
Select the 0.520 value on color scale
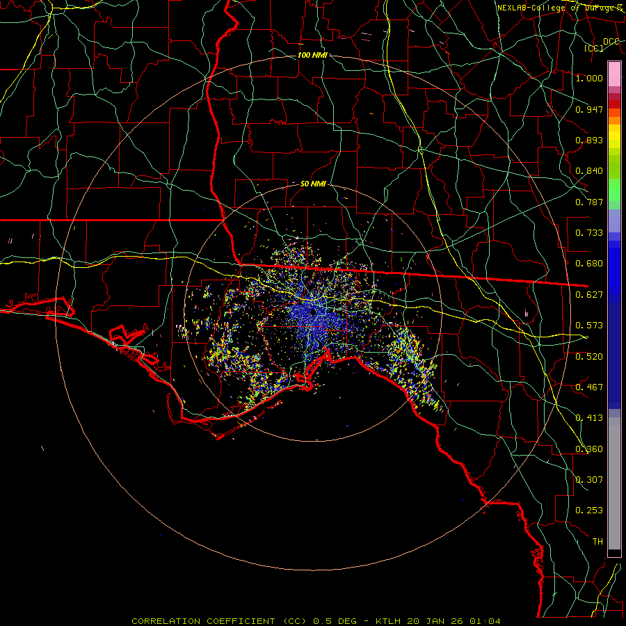click(x=589, y=357)
